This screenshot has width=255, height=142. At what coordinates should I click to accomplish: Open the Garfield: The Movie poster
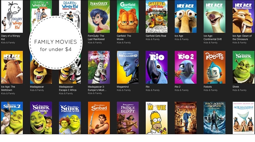pyautogui.click(x=128, y=16)
